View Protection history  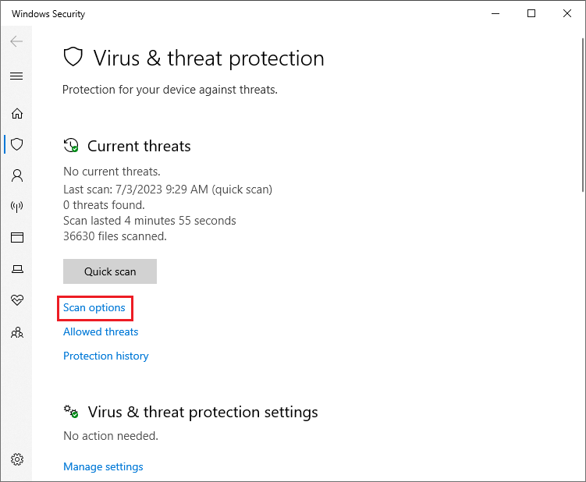click(106, 356)
